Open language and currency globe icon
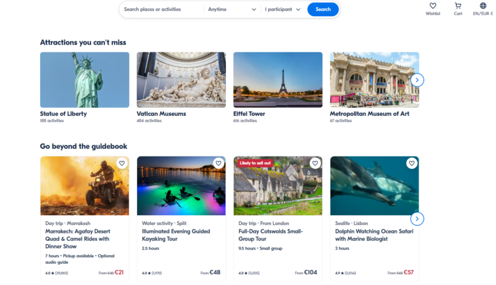 [x=482, y=6]
